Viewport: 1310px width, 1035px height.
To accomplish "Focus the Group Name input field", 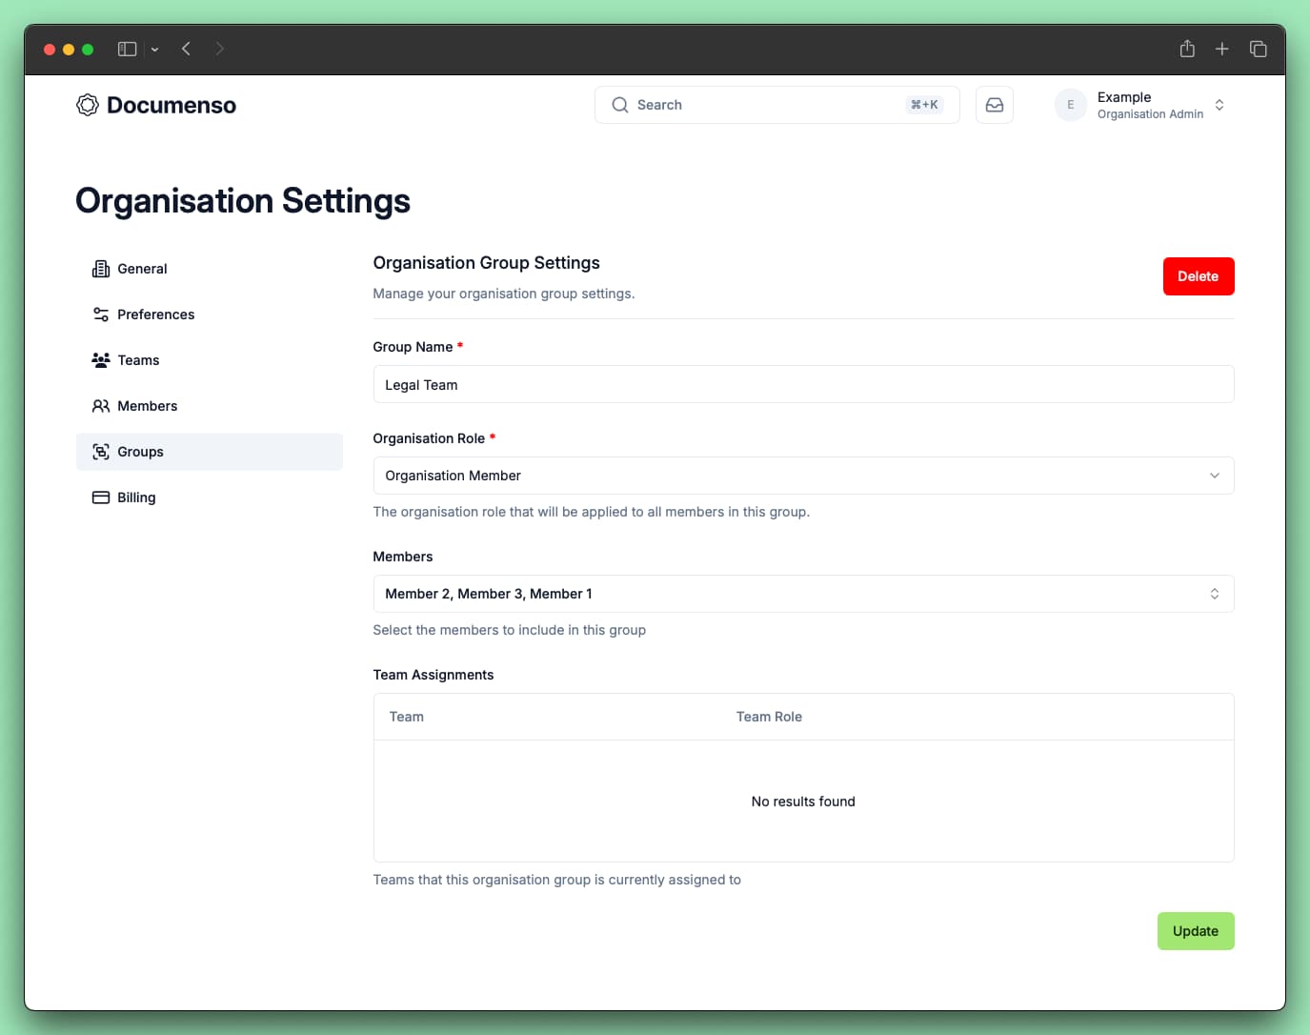I will pos(802,385).
